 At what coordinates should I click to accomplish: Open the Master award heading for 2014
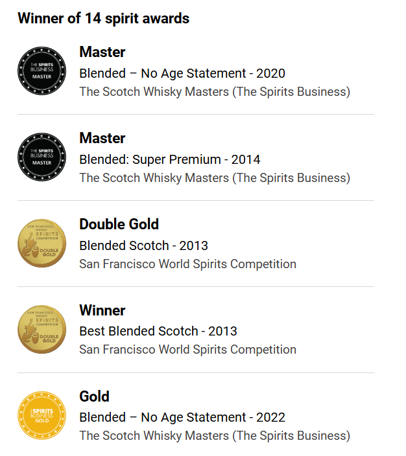coord(102,138)
